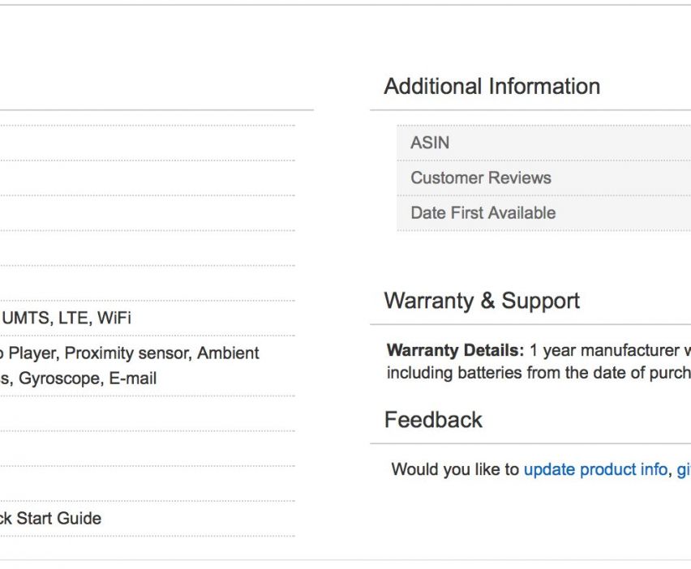Select the ASIN row label
This screenshot has width=691, height=569.
pos(430,143)
